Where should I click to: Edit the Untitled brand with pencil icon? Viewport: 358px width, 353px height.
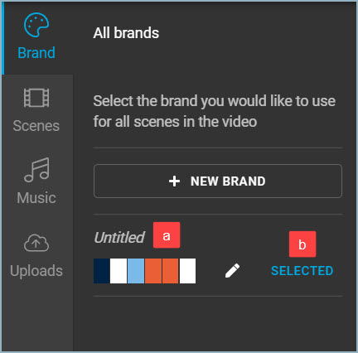pos(232,271)
